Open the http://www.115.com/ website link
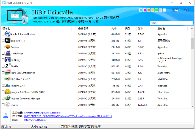 pyautogui.click(x=35, y=120)
